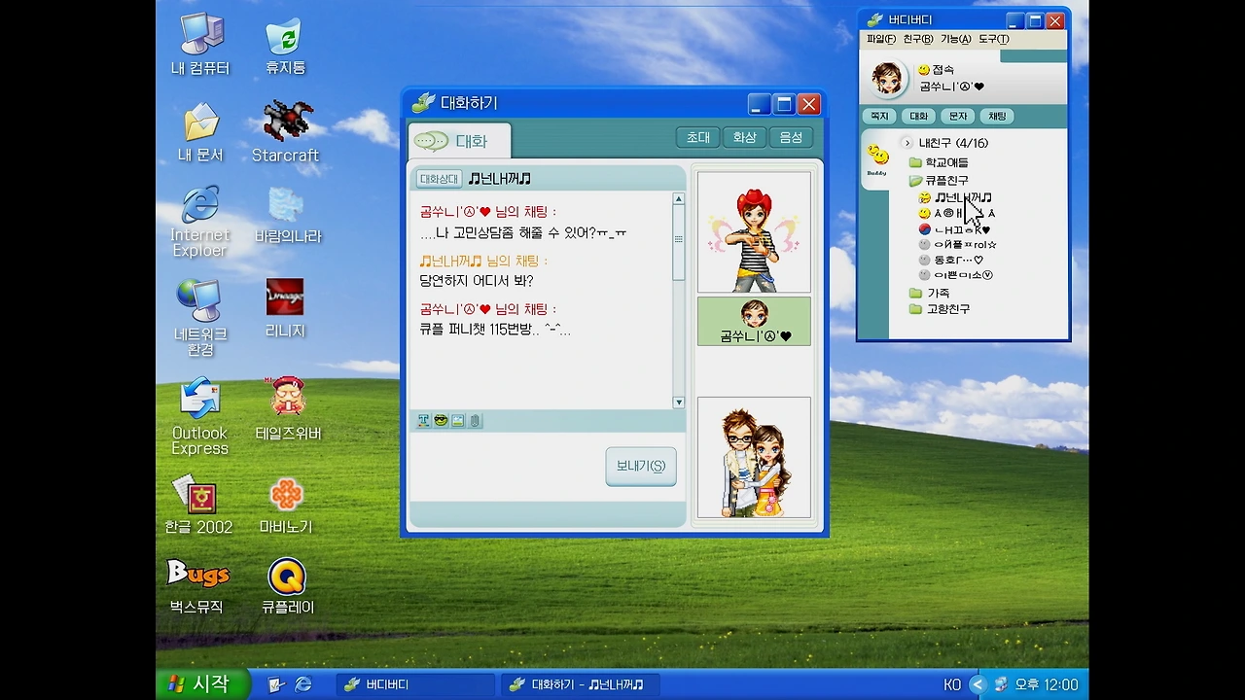This screenshot has width=1245, height=700.
Task: Open the 기능(A) menu
Action: 955,39
